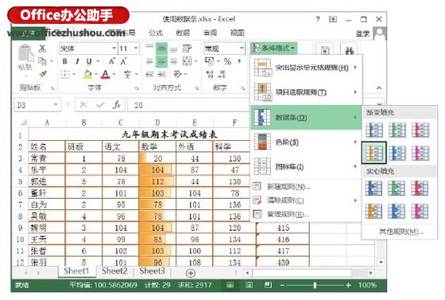Pick blue gradient fill data bar

[374, 131]
